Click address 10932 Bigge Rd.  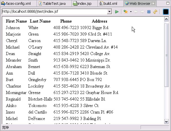click(94, 28)
